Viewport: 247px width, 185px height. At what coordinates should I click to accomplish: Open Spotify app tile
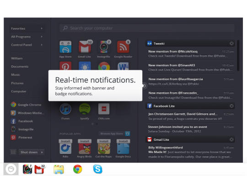tap(85, 109)
